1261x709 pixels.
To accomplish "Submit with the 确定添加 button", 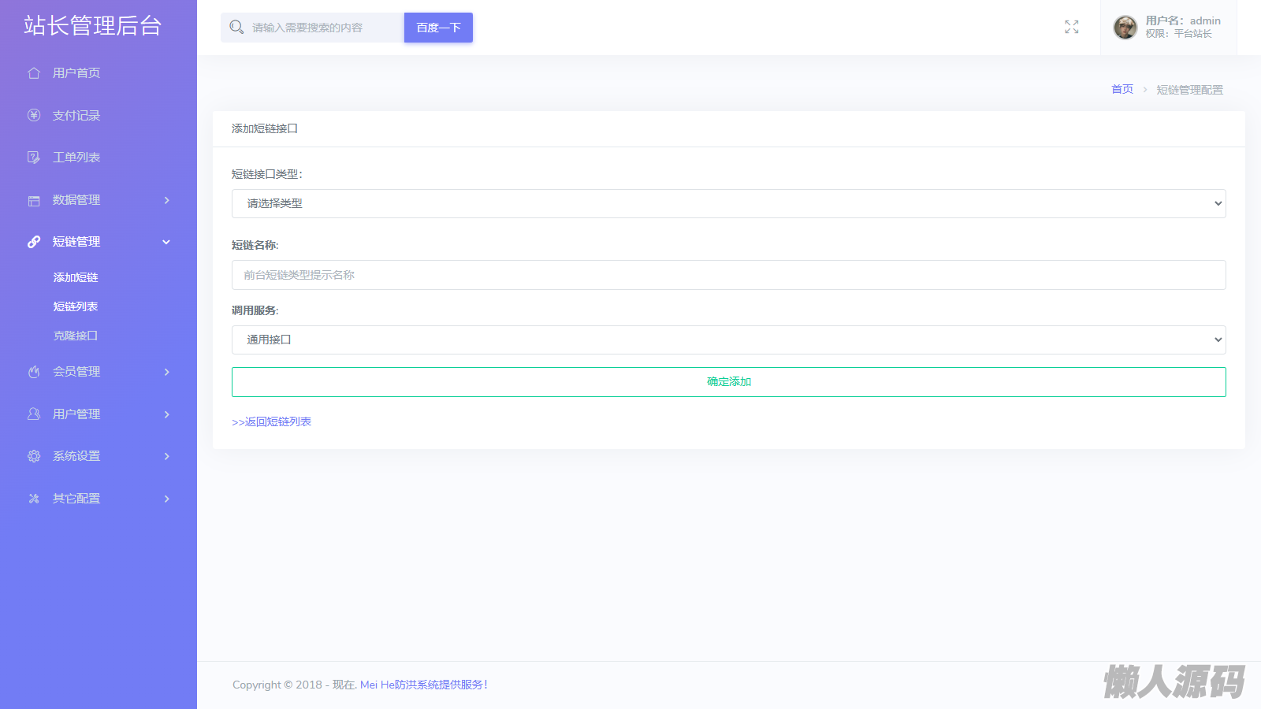I will pyautogui.click(x=729, y=382).
